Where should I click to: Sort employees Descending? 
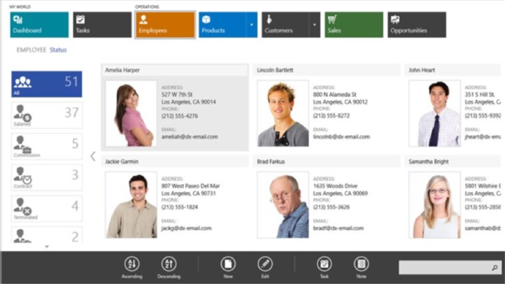tap(169, 267)
